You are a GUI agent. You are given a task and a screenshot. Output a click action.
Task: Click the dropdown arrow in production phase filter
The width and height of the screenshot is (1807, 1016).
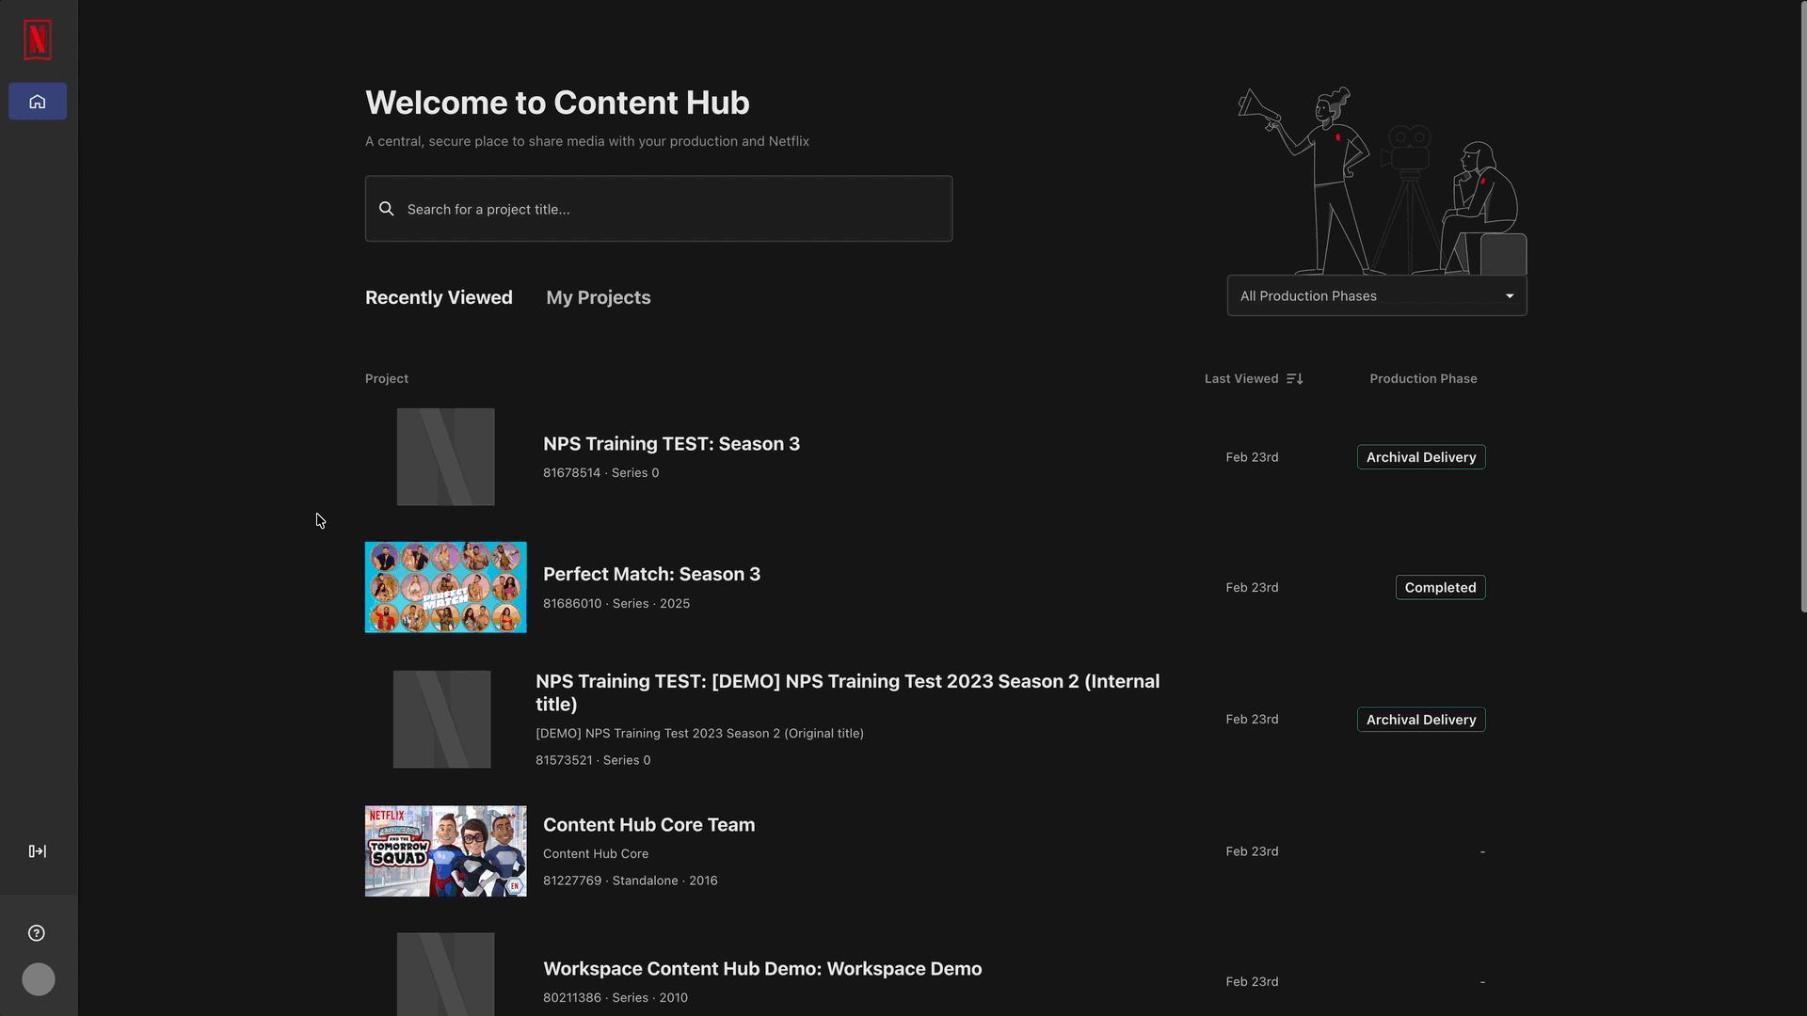click(x=1510, y=296)
